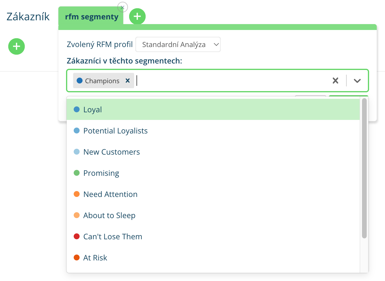Viewport: 385px width, 281px height.
Task: Select the Loyal segment from the list
Action: tap(92, 109)
